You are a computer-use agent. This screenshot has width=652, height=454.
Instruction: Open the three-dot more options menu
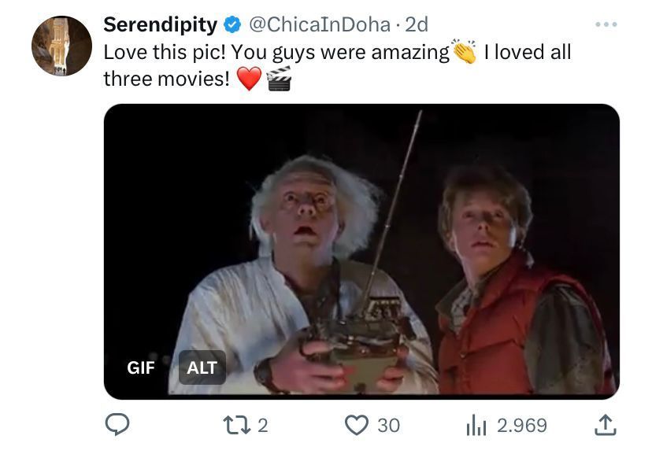point(606,24)
